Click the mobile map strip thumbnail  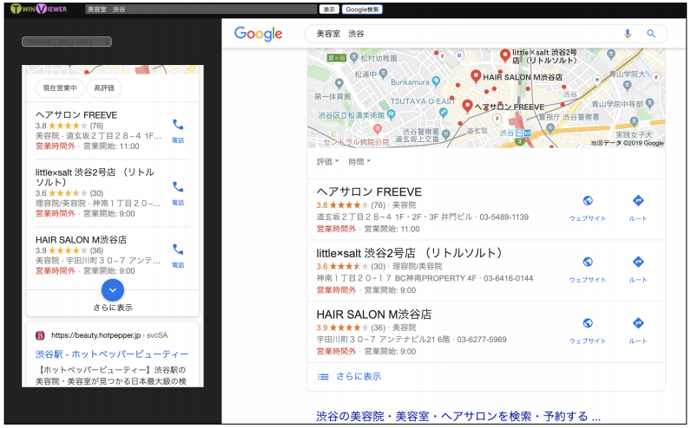[112, 69]
